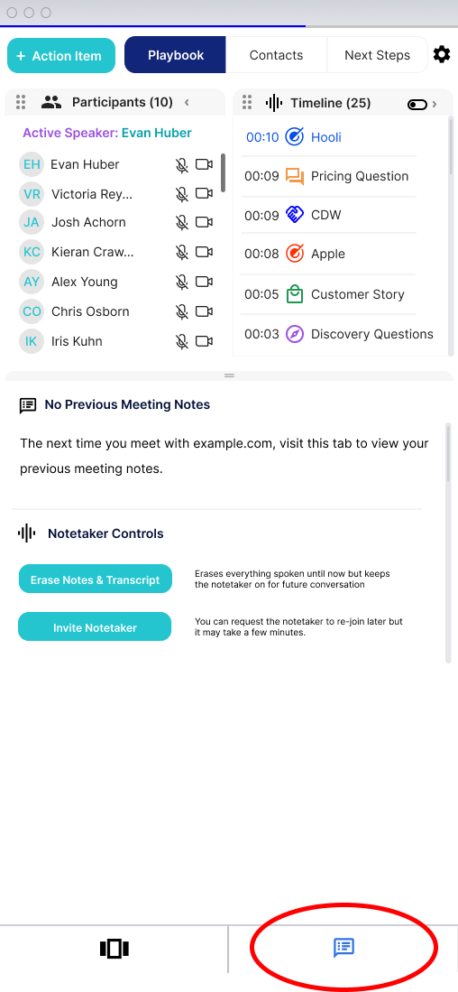Expand the Timeline panel right chevron
Viewport: 458px width, 992px height.
(x=435, y=105)
